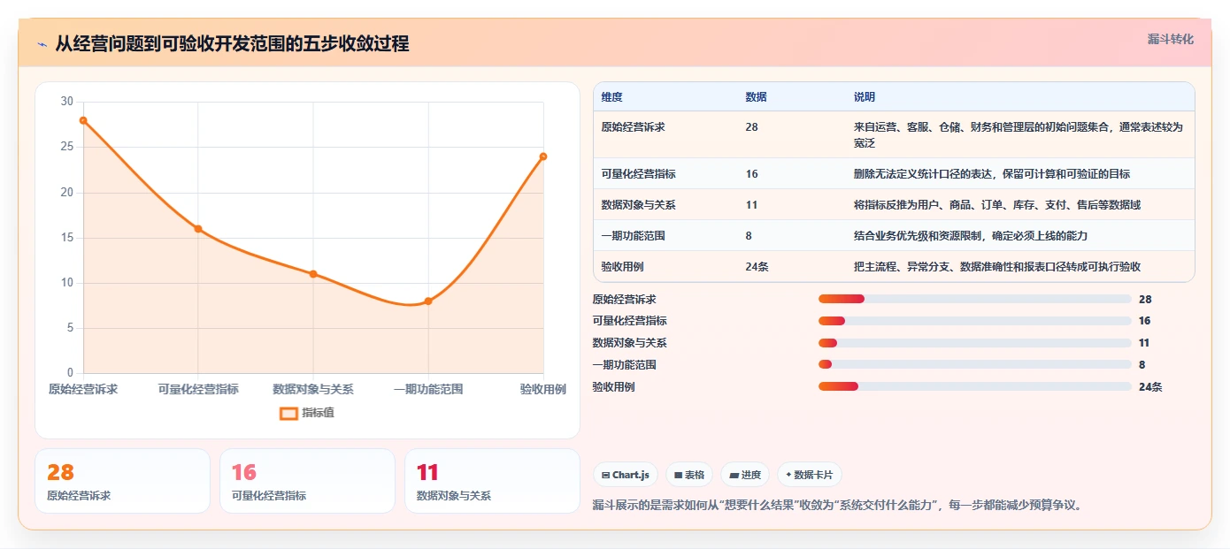Click the page title 从经营问题到可验收开发范围的五步收敛过程
The height and width of the screenshot is (549, 1230).
tap(232, 43)
